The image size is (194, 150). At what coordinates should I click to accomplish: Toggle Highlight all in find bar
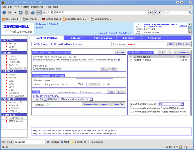click(78, 142)
